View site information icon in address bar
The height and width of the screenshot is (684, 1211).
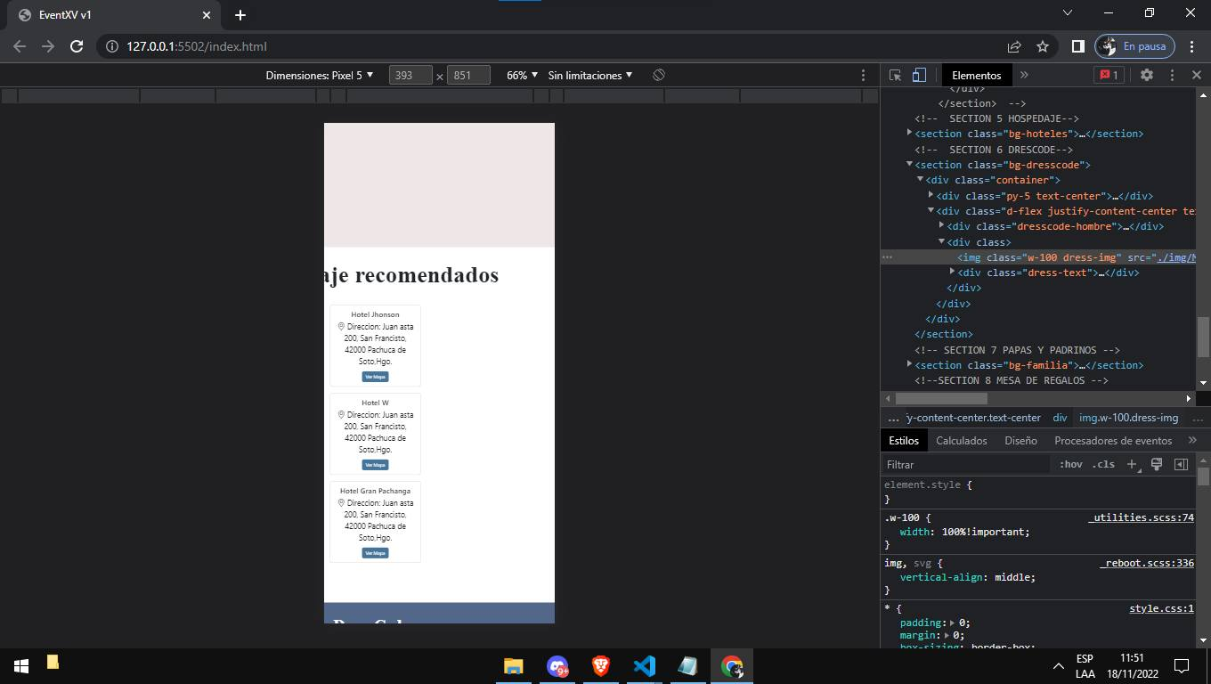pyautogui.click(x=112, y=46)
